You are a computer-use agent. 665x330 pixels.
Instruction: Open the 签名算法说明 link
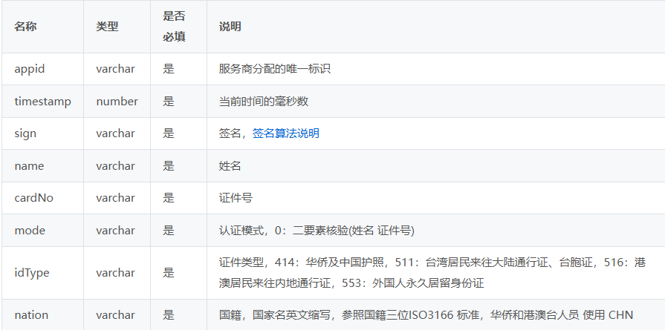pyautogui.click(x=285, y=133)
